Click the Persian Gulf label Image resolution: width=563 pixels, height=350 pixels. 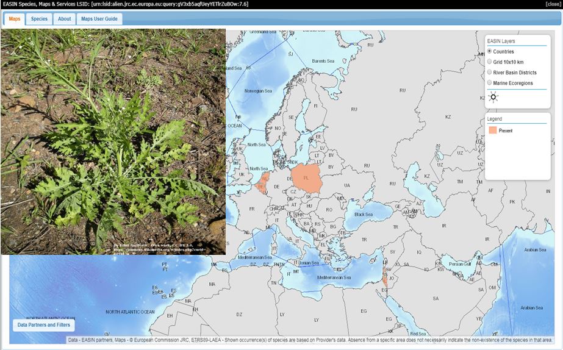point(460,264)
